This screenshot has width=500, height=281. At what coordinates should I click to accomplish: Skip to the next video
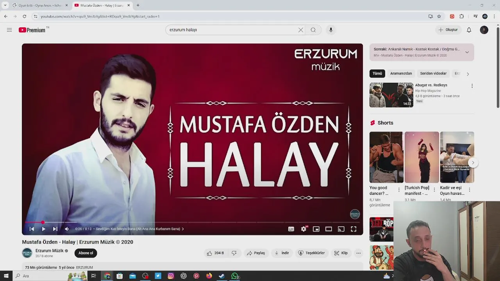tap(55, 229)
